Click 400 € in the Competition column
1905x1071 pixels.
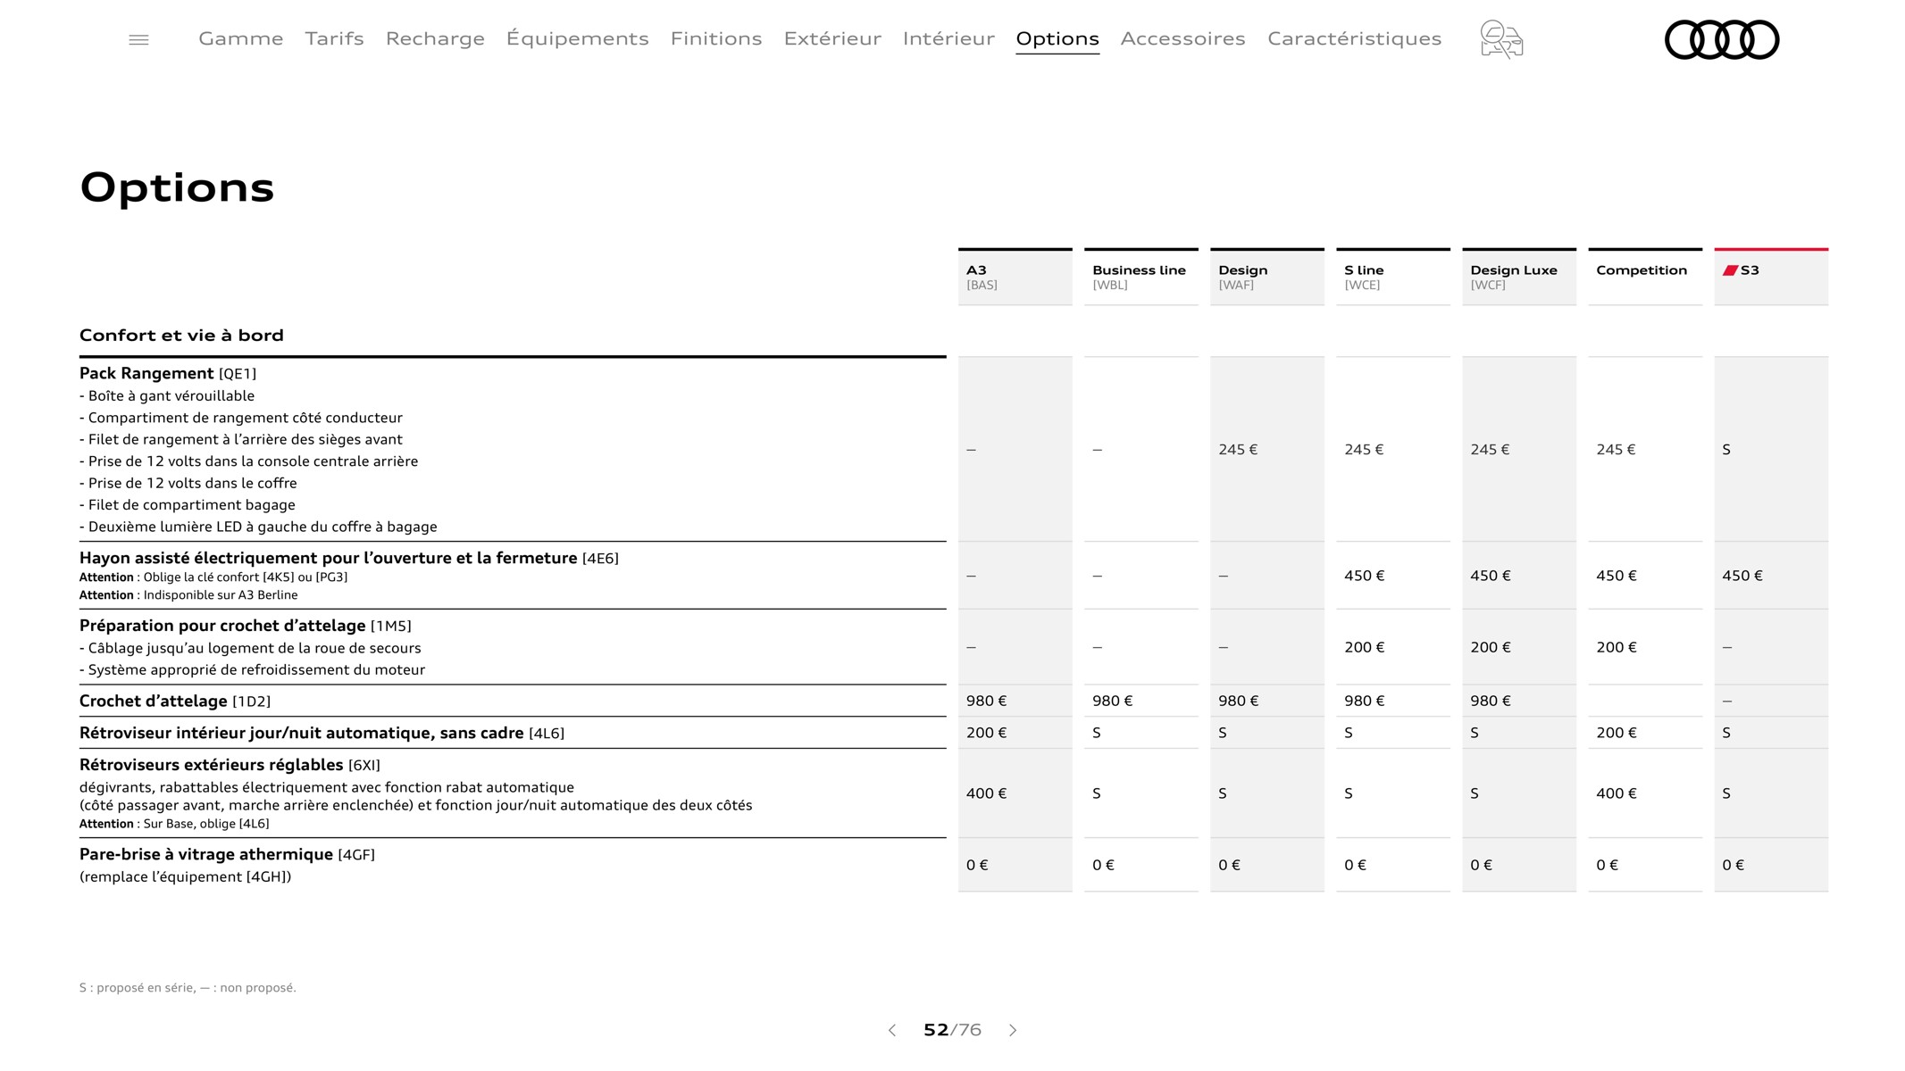click(x=1617, y=793)
